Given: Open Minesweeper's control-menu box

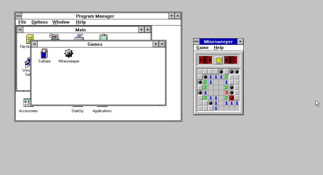Looking at the screenshot, I should [x=197, y=42].
